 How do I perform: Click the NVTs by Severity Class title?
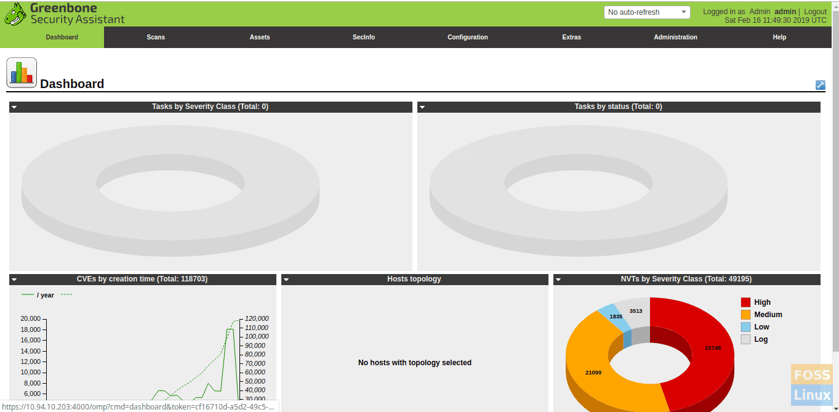[686, 279]
